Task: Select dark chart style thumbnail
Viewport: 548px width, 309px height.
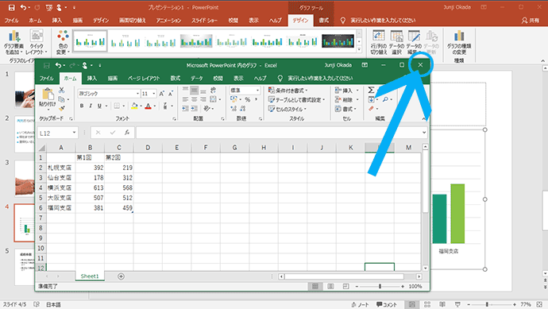Action: (338, 41)
